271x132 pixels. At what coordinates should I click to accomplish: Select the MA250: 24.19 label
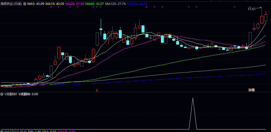tap(137, 4)
